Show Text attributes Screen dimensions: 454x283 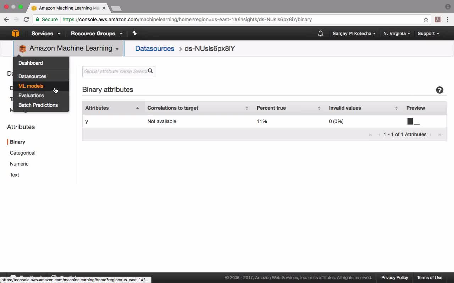pos(15,175)
